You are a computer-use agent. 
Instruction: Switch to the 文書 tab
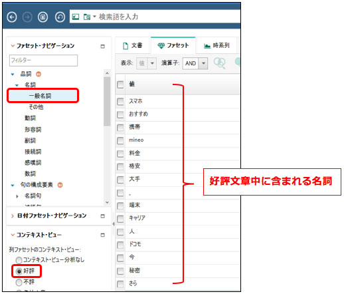[133, 46]
